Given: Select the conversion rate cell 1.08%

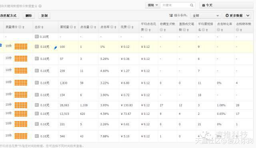Looking at the screenshot, I should coord(221,105).
